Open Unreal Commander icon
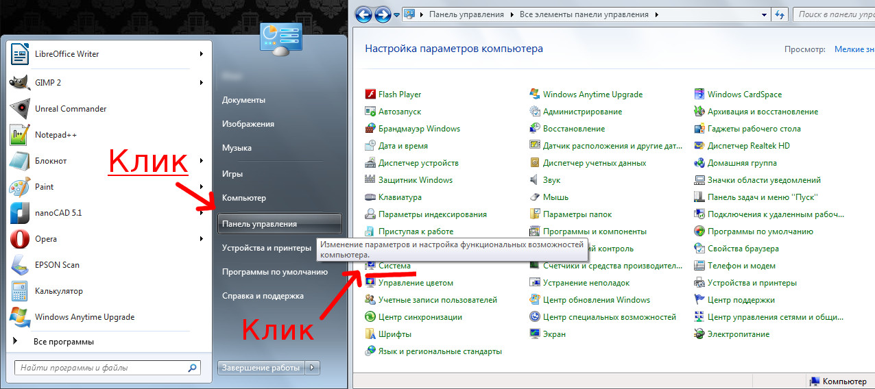 [x=20, y=109]
